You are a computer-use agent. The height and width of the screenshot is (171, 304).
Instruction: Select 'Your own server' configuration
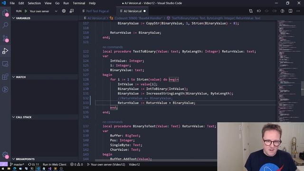click(39, 11)
